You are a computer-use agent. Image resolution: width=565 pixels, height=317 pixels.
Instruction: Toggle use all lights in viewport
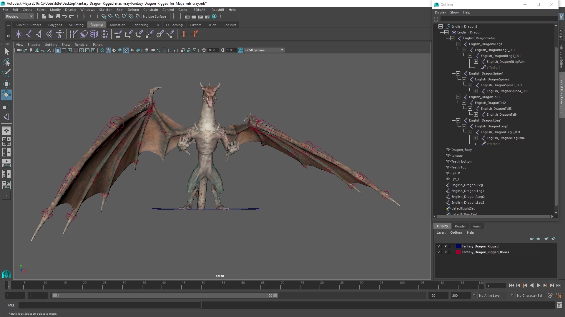pyautogui.click(x=132, y=50)
